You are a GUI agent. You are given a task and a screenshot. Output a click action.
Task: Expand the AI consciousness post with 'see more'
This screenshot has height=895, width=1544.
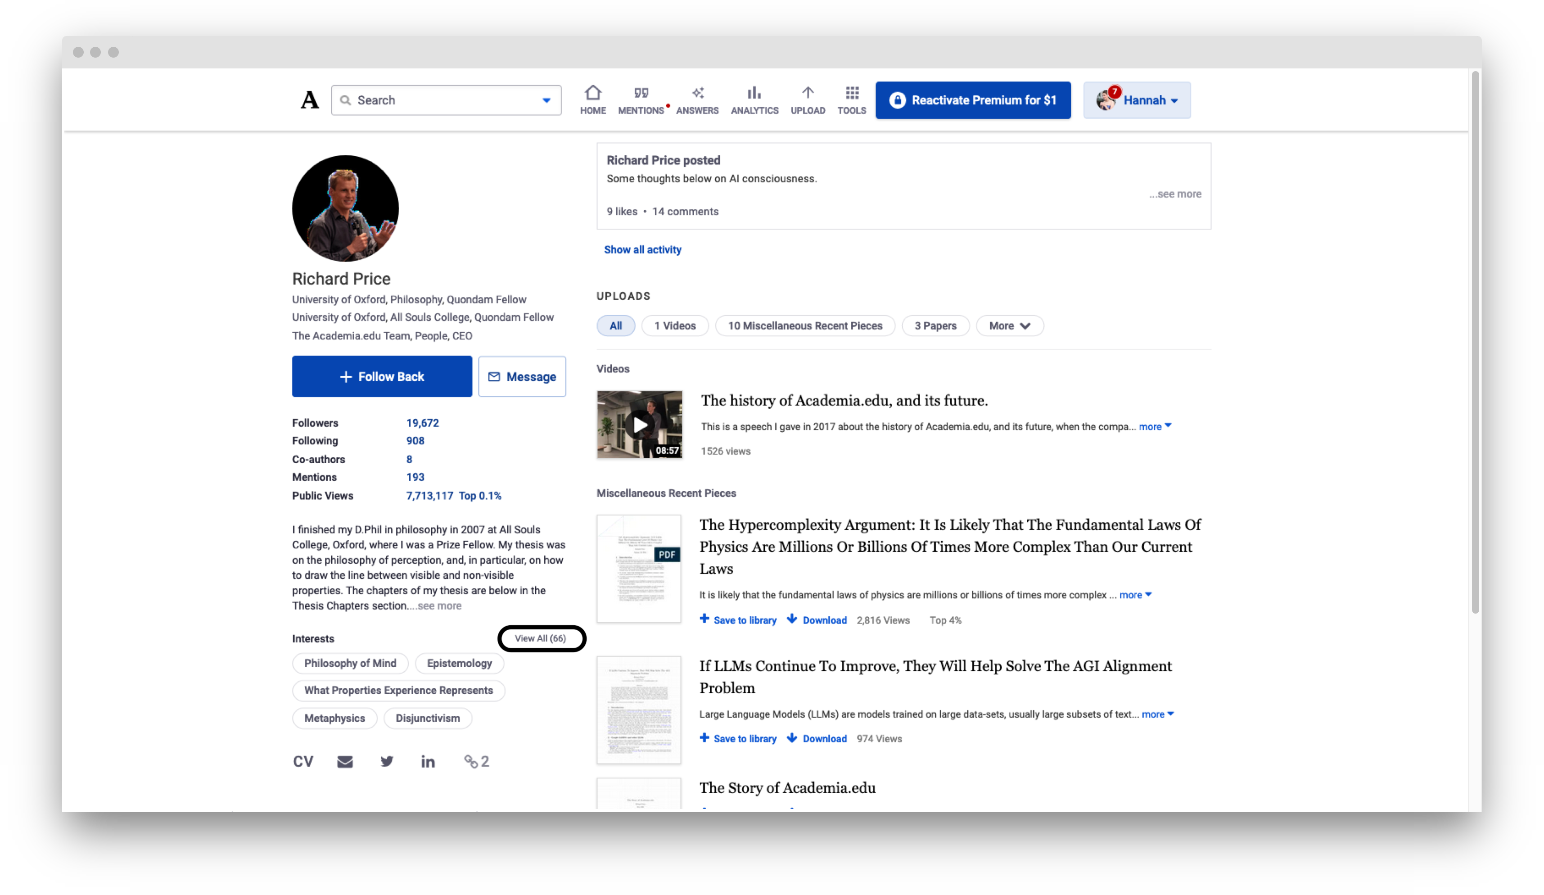coord(1174,194)
